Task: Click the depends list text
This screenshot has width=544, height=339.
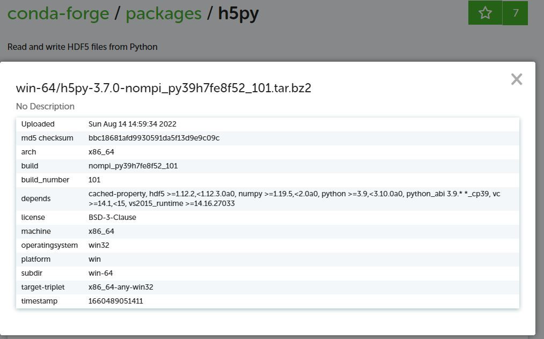Action: [x=294, y=198]
